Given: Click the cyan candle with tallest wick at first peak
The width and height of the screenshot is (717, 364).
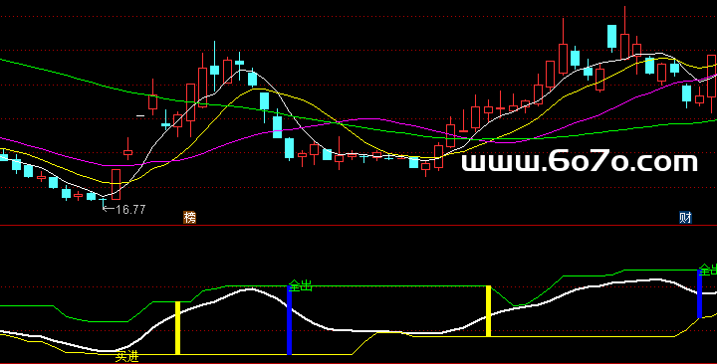Looking at the screenshot, I should 214,70.
